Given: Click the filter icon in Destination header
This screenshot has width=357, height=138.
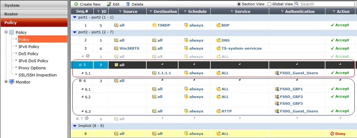Looking at the screenshot, I should coord(151,12).
